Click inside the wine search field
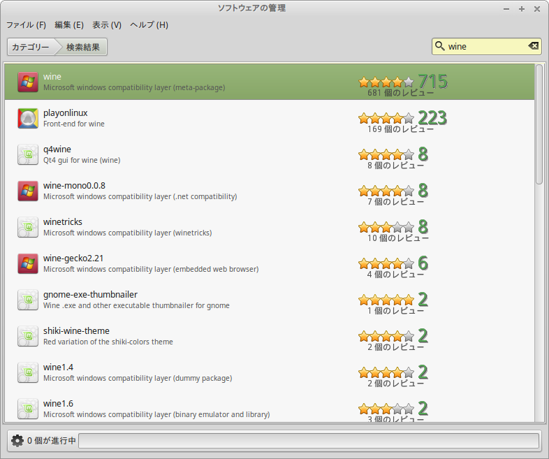The width and height of the screenshot is (549, 459). coord(487,46)
